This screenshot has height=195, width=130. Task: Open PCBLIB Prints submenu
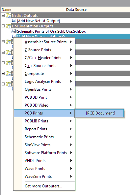44,121
